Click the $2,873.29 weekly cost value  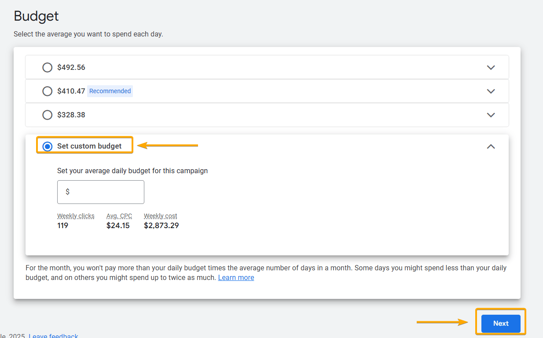tap(161, 225)
